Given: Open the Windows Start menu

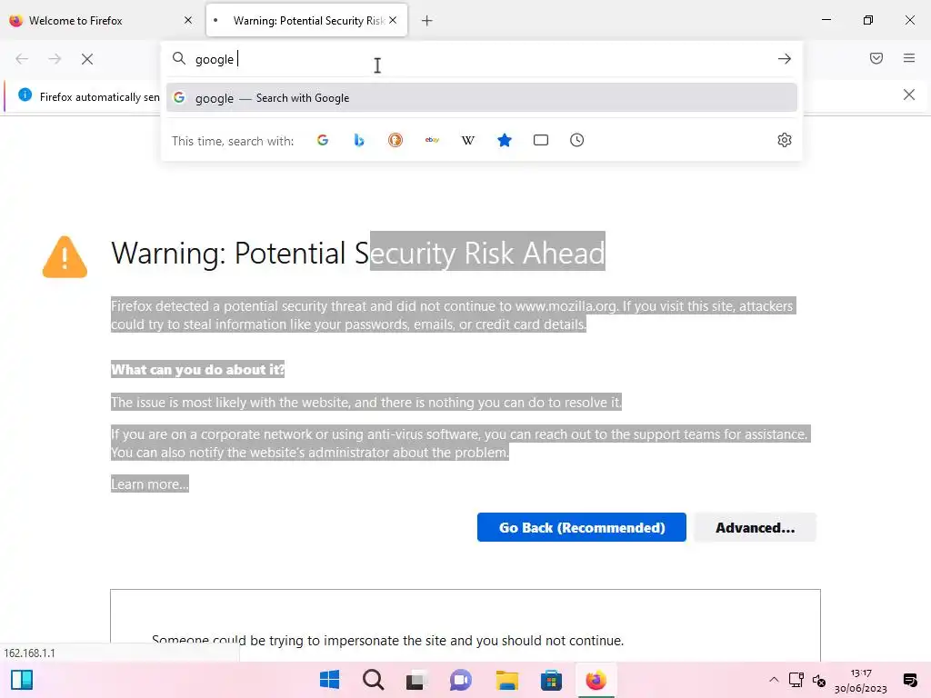Looking at the screenshot, I should pyautogui.click(x=329, y=680).
